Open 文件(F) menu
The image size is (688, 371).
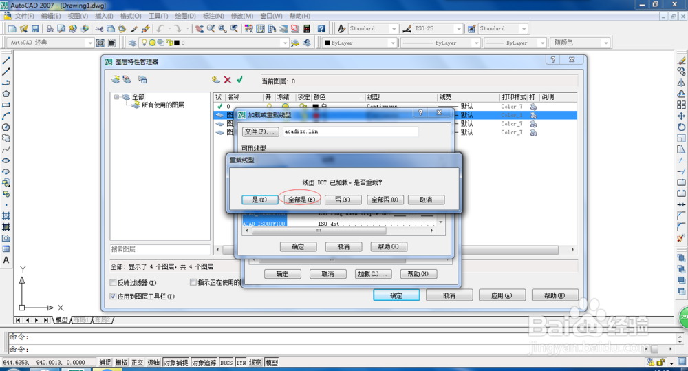point(24,16)
